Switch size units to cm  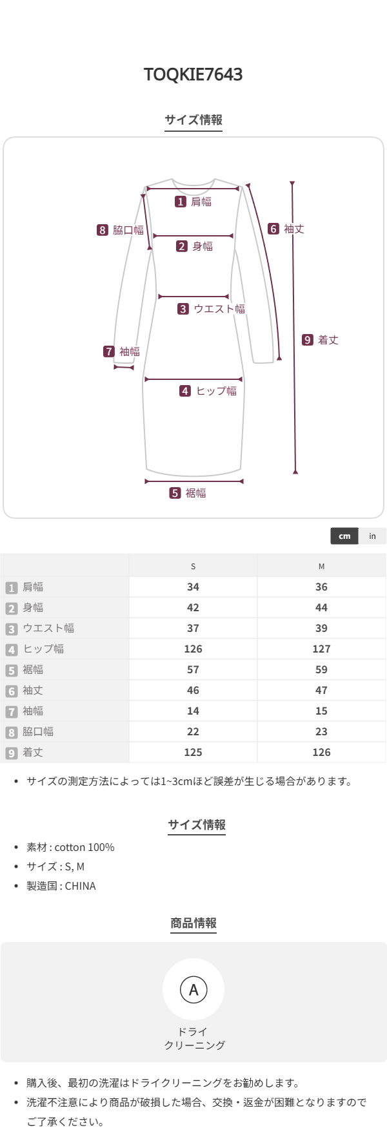[x=344, y=536]
